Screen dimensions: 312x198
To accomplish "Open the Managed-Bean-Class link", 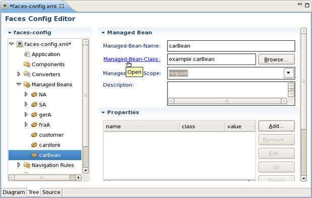I will click(x=132, y=59).
